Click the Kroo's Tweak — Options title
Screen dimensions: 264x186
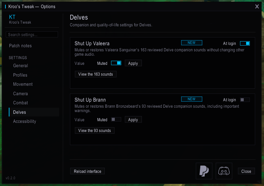[32, 6]
